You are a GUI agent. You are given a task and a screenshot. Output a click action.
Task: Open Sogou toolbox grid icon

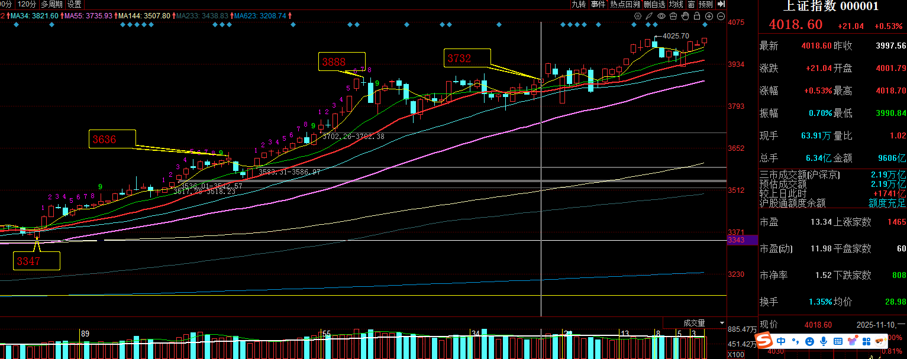point(866,341)
